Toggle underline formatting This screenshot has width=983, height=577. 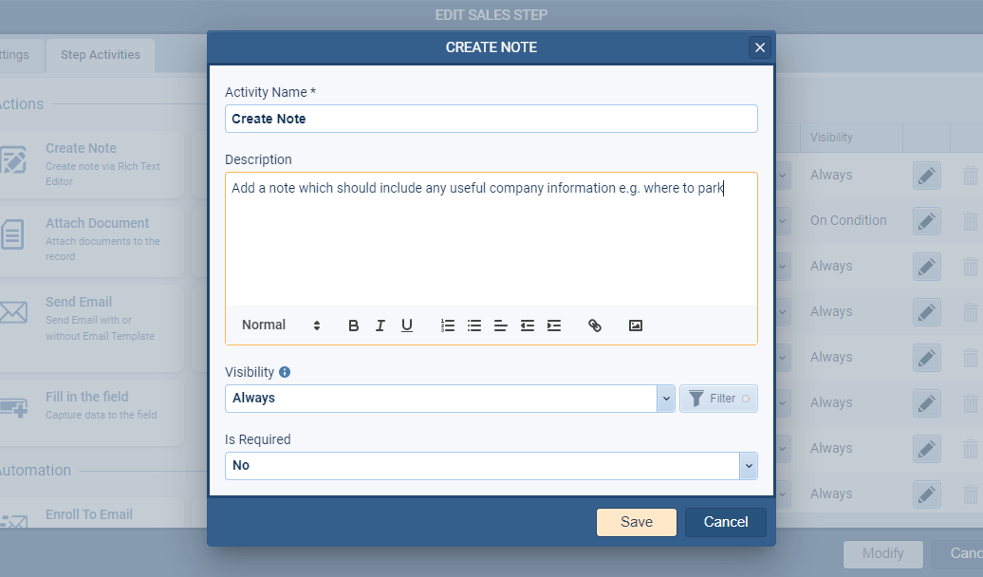(407, 326)
